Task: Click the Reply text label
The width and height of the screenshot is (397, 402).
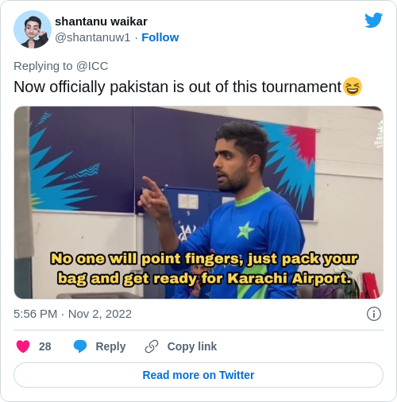Action: pos(110,346)
